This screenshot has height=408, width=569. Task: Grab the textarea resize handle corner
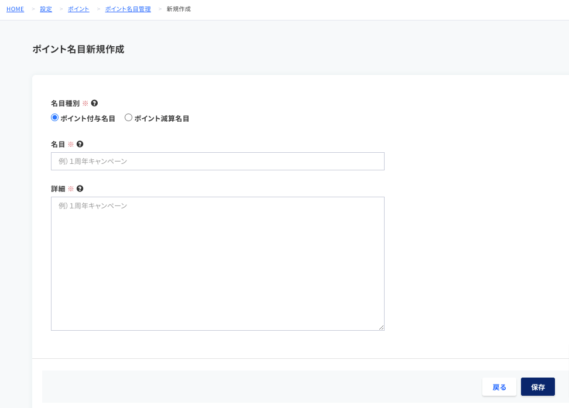382,327
